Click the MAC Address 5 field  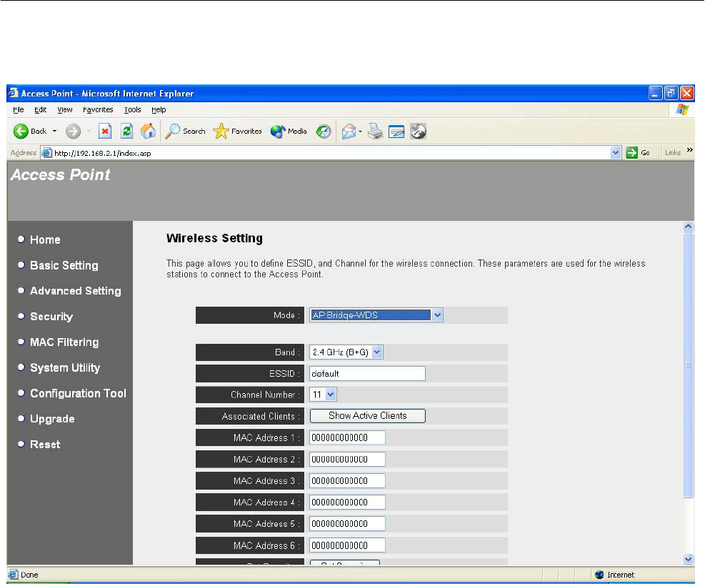pyautogui.click(x=347, y=524)
